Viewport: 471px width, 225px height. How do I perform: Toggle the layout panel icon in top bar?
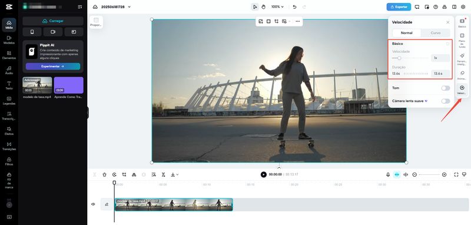tap(454, 6)
